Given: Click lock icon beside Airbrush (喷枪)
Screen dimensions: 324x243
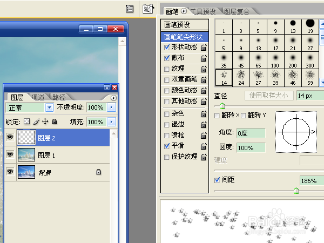Looking at the screenshot, I should click(x=204, y=136).
